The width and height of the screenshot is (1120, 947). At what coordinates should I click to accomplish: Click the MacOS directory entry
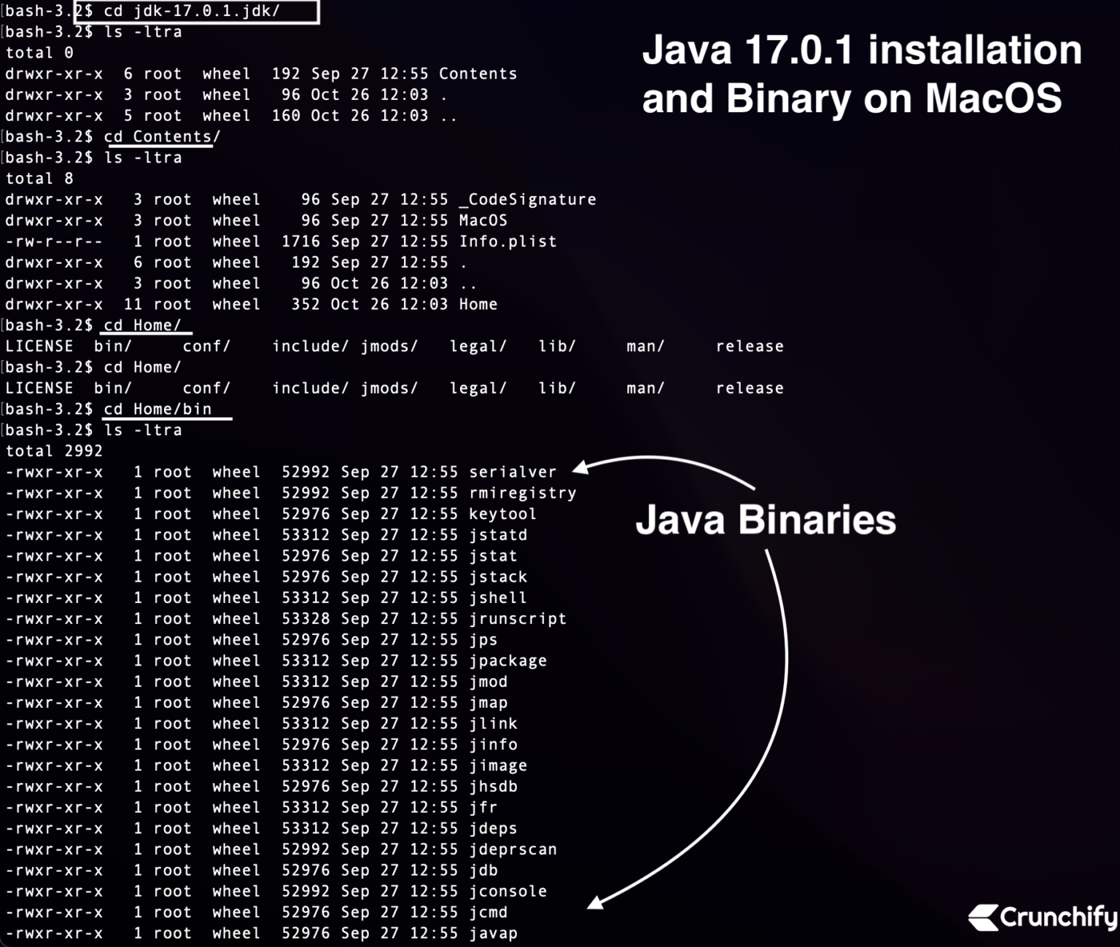pyautogui.click(x=483, y=220)
